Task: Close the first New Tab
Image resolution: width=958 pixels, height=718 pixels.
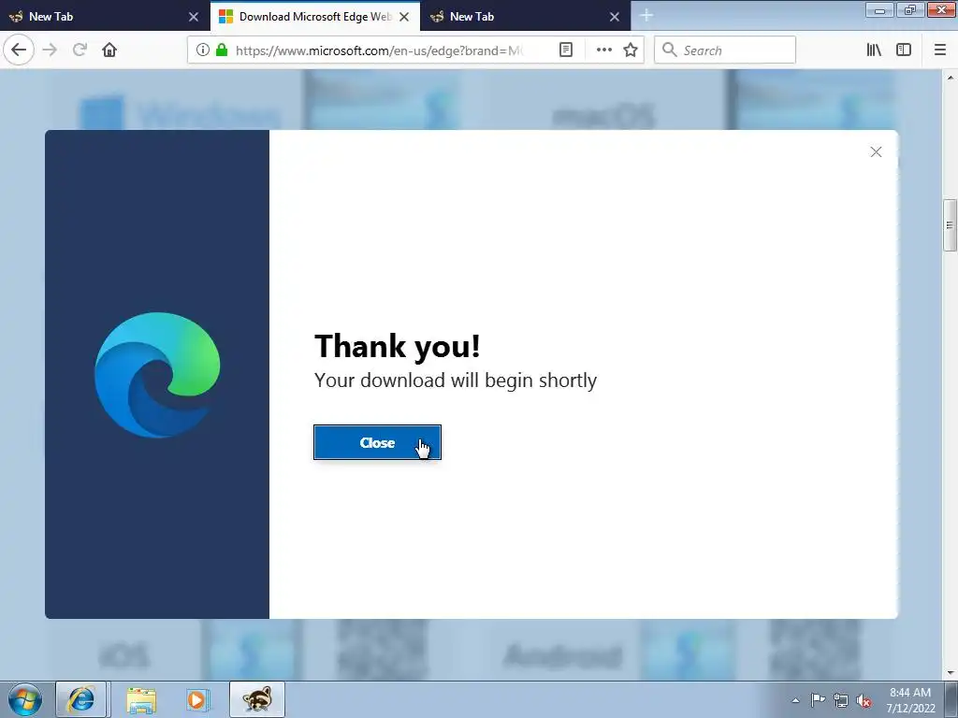Action: click(x=194, y=17)
